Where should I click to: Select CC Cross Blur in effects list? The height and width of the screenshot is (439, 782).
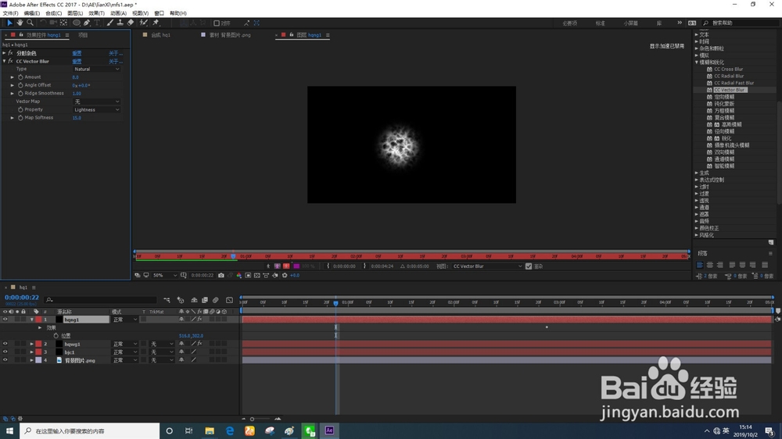(728, 69)
